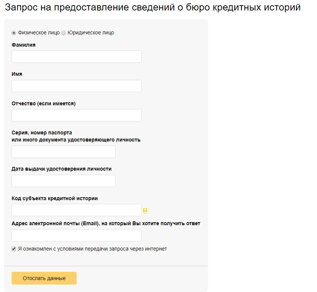Select the Отчество input box

tap(76, 115)
